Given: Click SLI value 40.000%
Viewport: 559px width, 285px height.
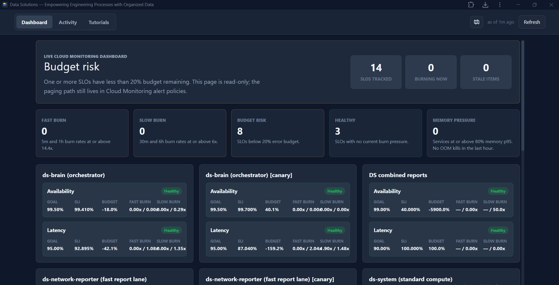Looking at the screenshot, I should 411,209.
